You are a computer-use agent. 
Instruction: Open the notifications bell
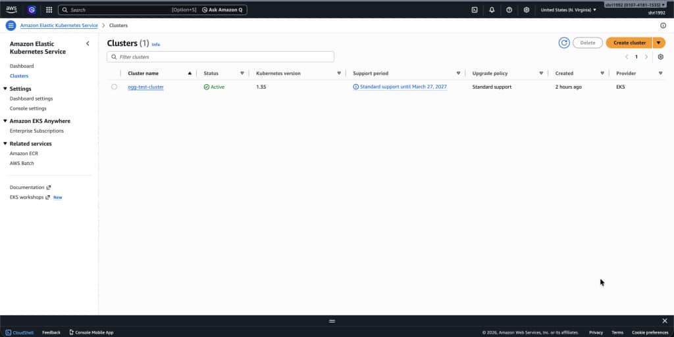[492, 9]
